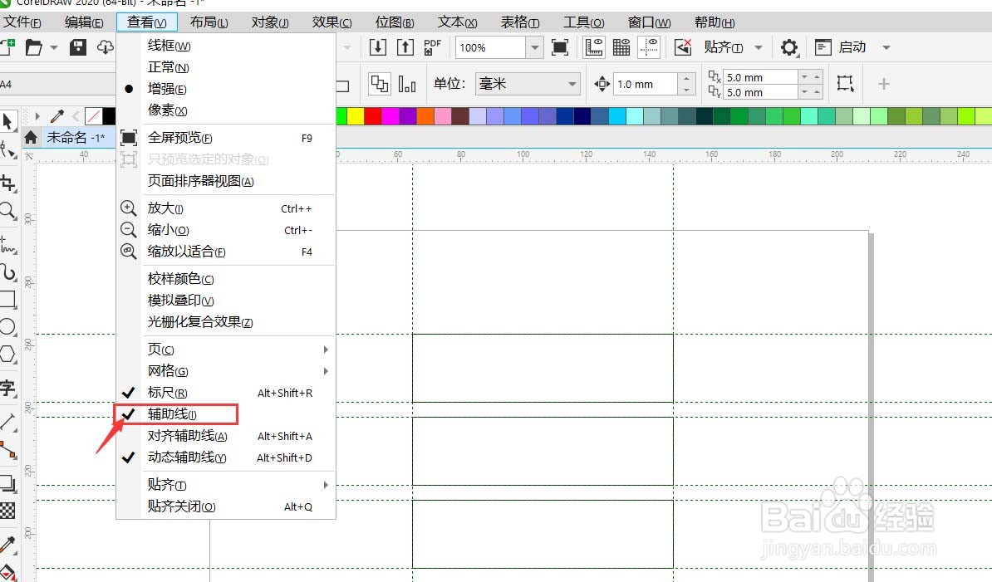Click the bounding-box treat-as-filled icon
The width and height of the screenshot is (992, 582).
tap(845, 83)
